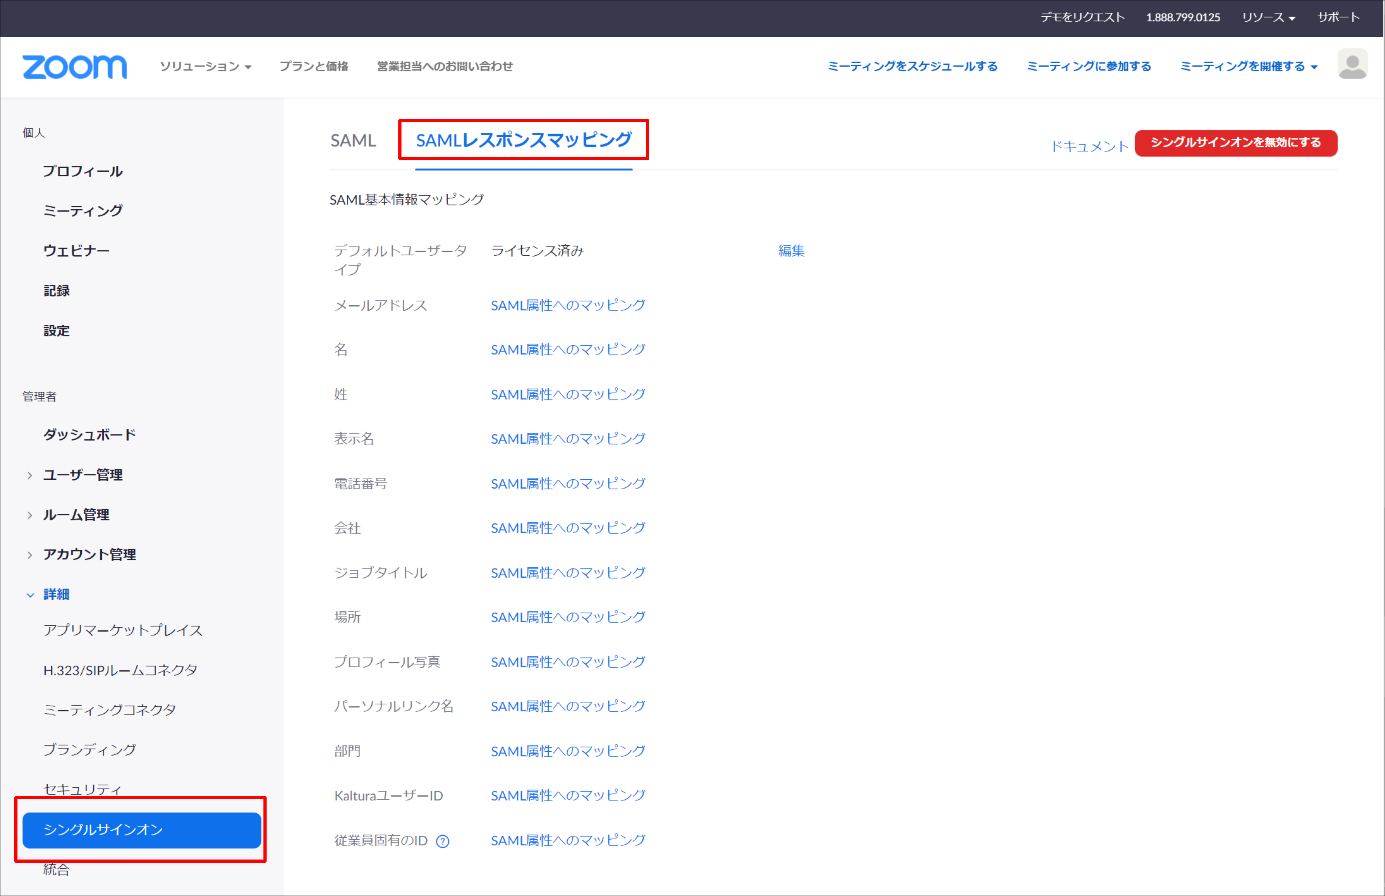Open 営業担当へのお問い合わせ page
This screenshot has height=896, width=1385.
[445, 66]
